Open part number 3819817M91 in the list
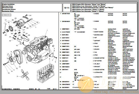The image size is (139, 94). click(66, 14)
